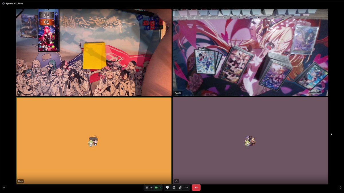Open the soundboard icon
This screenshot has height=193, width=344.
coord(180,188)
